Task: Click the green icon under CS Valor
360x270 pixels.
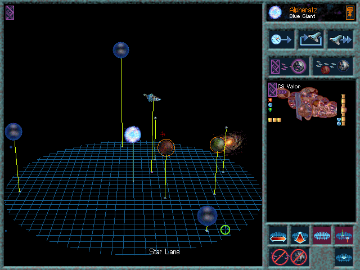Action: 270,110
